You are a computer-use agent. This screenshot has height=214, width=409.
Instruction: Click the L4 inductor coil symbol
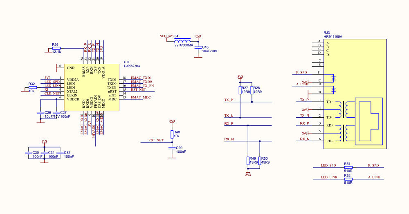tap(182, 41)
